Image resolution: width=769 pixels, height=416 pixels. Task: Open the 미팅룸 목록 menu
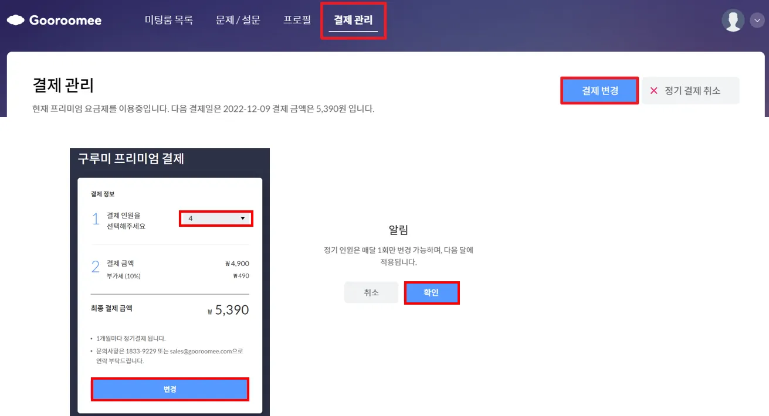tap(168, 20)
